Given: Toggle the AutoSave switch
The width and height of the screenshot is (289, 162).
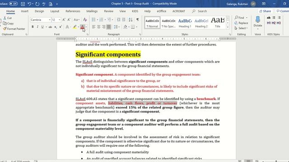Looking at the screenshot, I should (13, 4).
